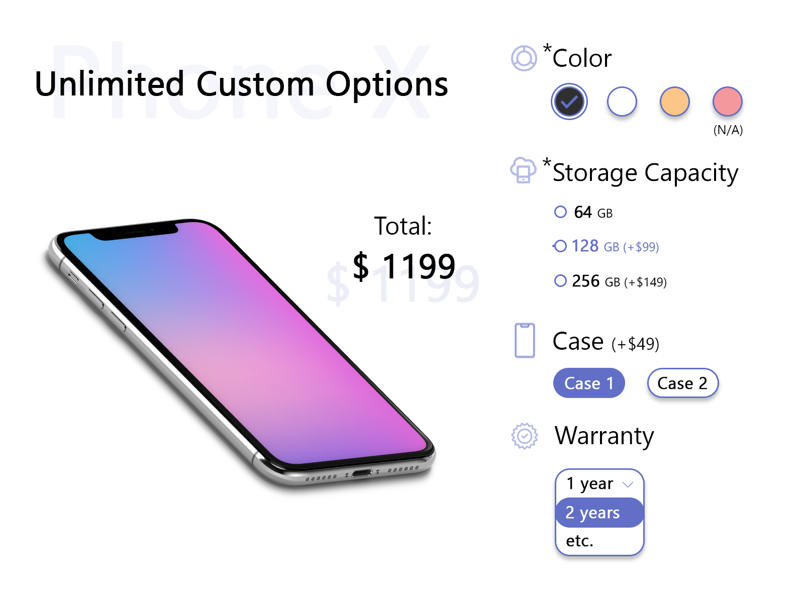Choose etc. option in warranty dropdown
The image size is (804, 603).
580,541
